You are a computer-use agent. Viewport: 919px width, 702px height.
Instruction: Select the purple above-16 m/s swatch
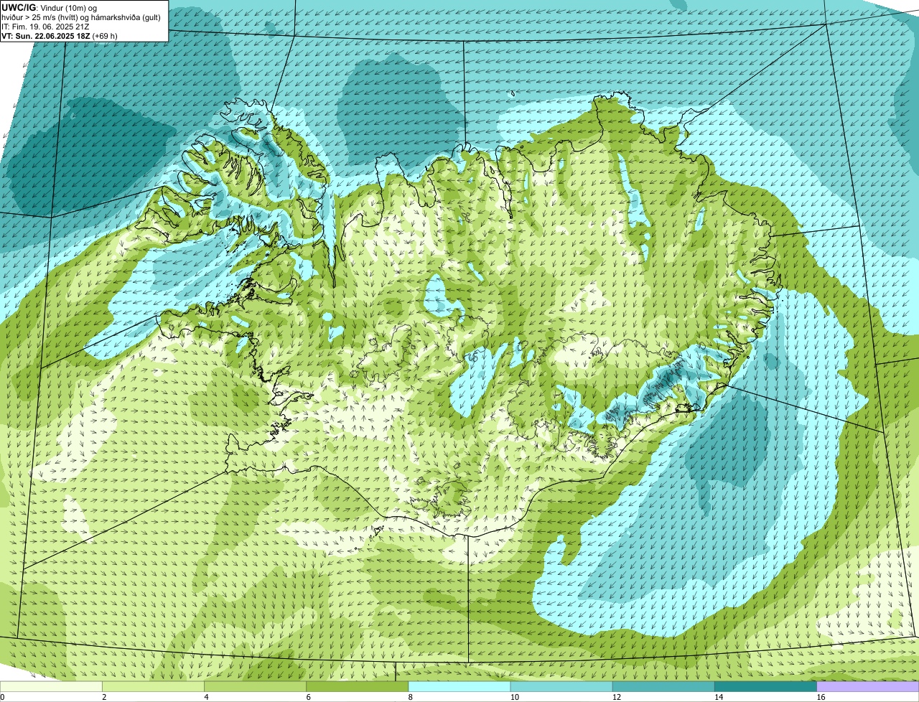click(868, 686)
